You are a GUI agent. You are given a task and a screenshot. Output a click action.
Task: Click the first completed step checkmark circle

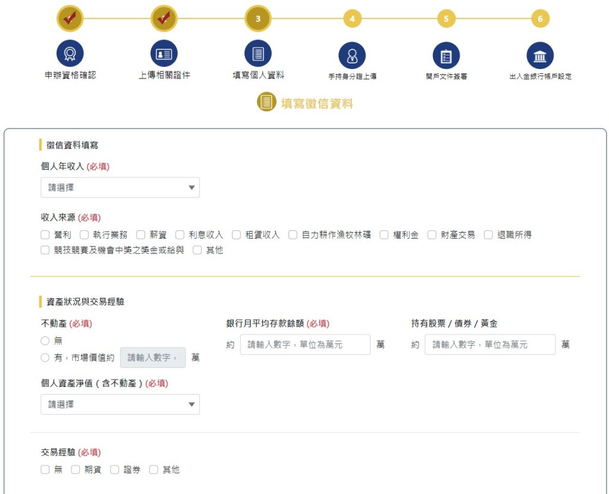coord(70,19)
